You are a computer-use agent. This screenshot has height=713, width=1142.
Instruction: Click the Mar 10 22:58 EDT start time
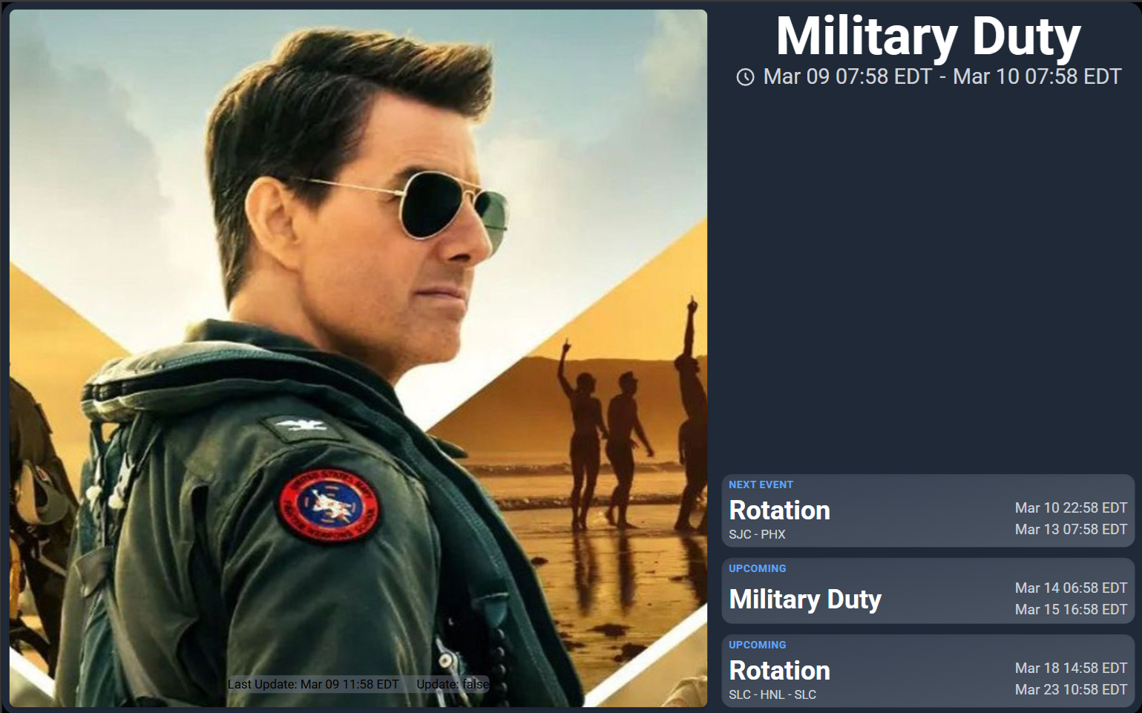tap(1071, 507)
